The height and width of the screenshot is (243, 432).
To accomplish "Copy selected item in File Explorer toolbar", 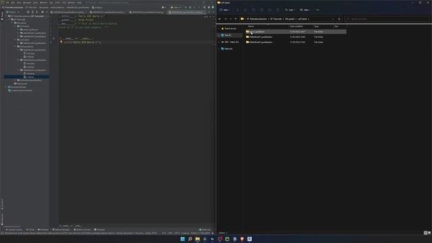I will pos(245,10).
